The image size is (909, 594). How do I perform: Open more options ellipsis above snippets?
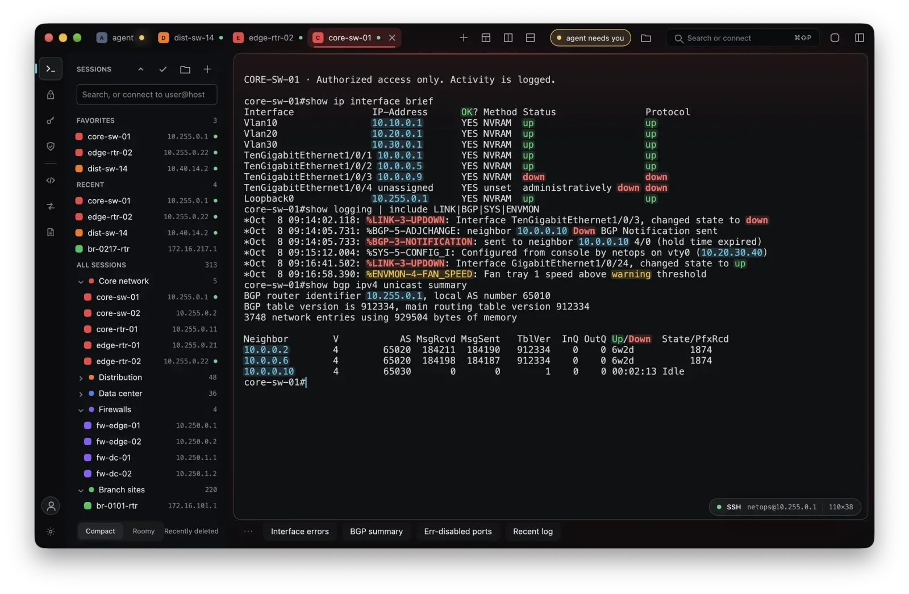point(248,532)
